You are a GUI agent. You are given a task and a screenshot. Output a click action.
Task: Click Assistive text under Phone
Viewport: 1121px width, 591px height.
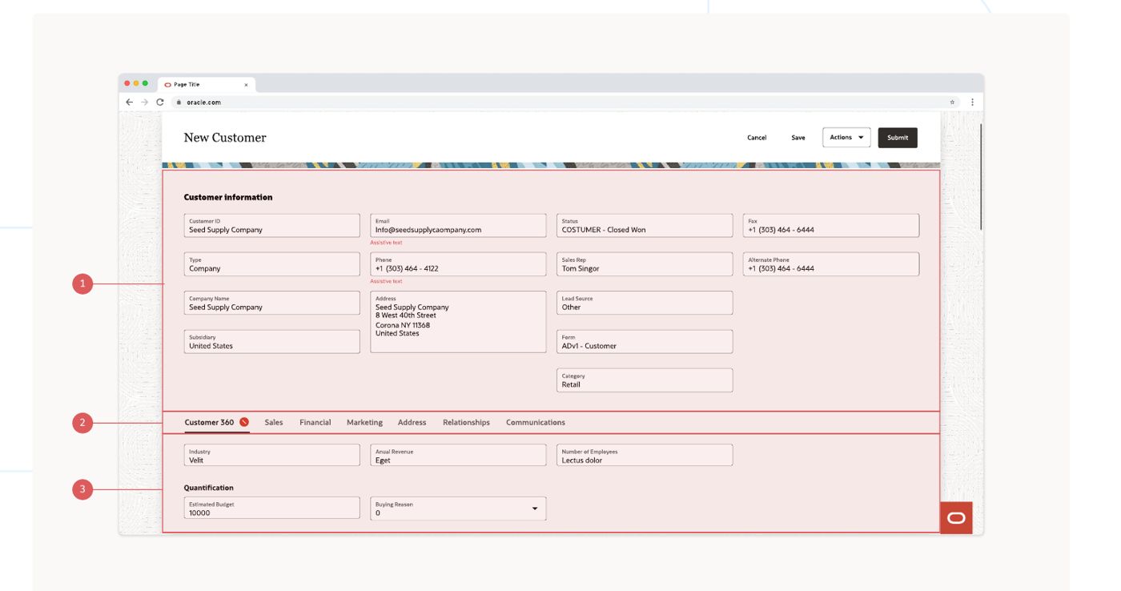tap(386, 281)
